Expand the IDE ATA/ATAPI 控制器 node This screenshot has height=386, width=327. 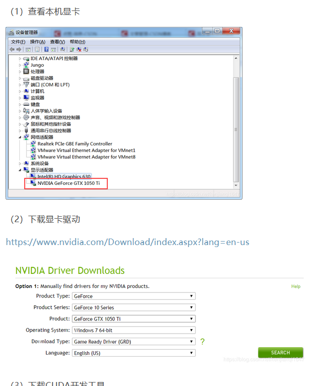(x=20, y=59)
